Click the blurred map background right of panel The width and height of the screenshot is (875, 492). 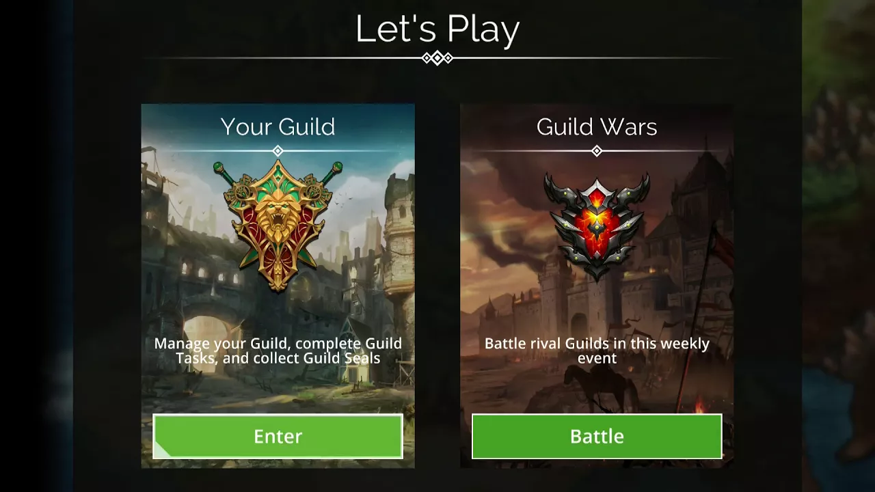coord(838,246)
